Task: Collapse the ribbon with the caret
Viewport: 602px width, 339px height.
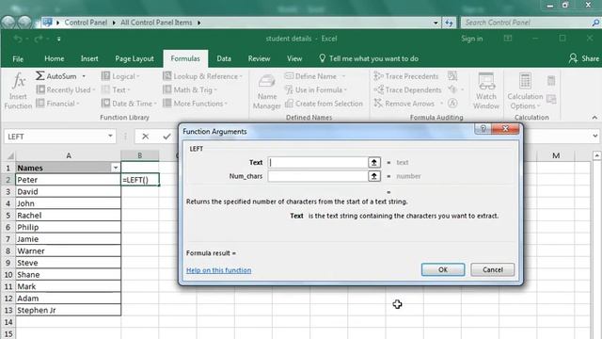Action: coord(594,117)
